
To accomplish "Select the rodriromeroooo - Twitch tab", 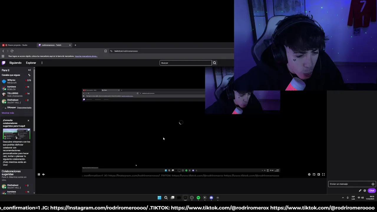I will (x=54, y=45).
